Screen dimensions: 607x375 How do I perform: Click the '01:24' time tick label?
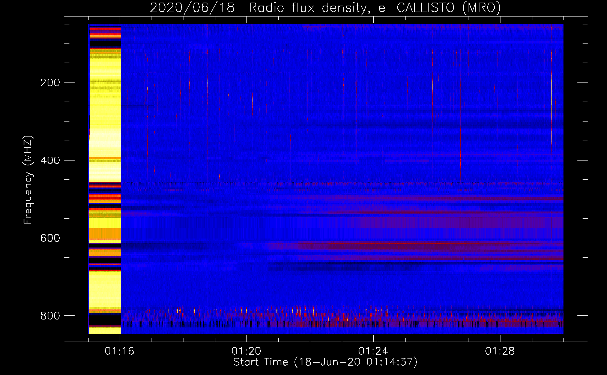[373, 351]
